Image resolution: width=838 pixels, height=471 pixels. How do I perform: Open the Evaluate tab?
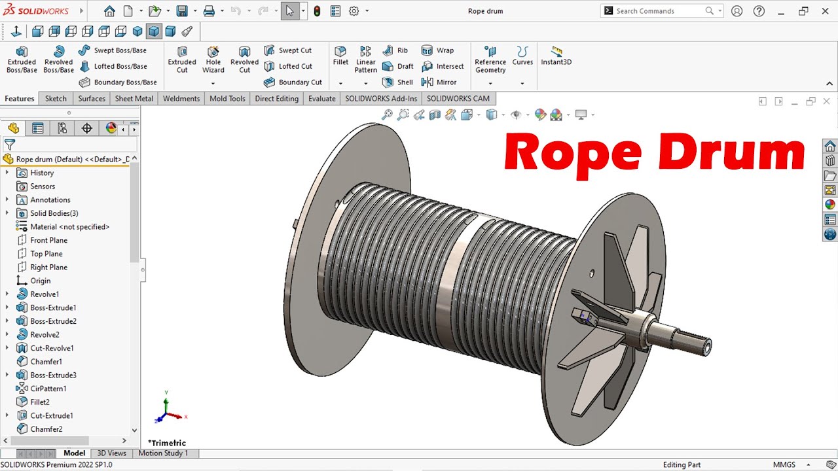click(x=322, y=99)
